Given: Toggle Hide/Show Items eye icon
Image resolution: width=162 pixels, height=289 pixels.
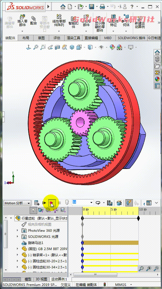Looking at the screenshot, I should coord(101,47).
